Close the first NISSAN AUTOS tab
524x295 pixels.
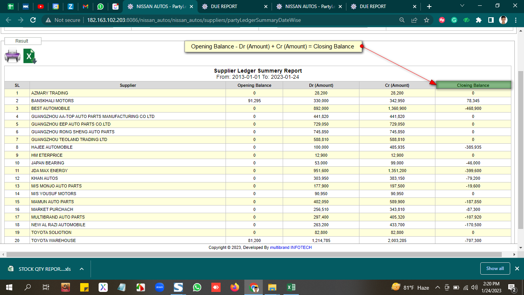pyautogui.click(x=191, y=7)
